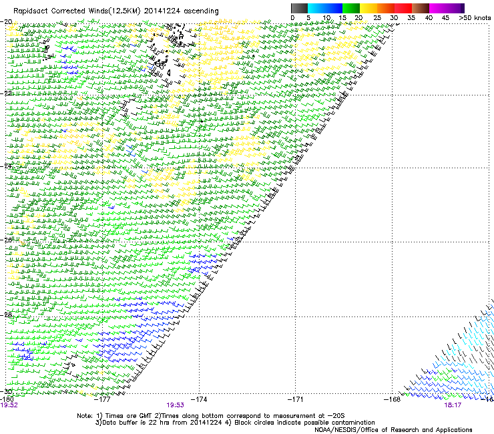Click the longitude label '-174'

199,399
